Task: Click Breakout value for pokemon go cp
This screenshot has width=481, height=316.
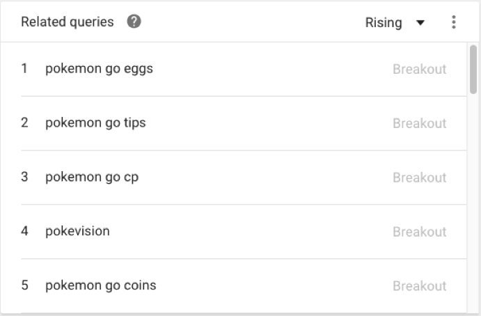Action: (x=419, y=178)
